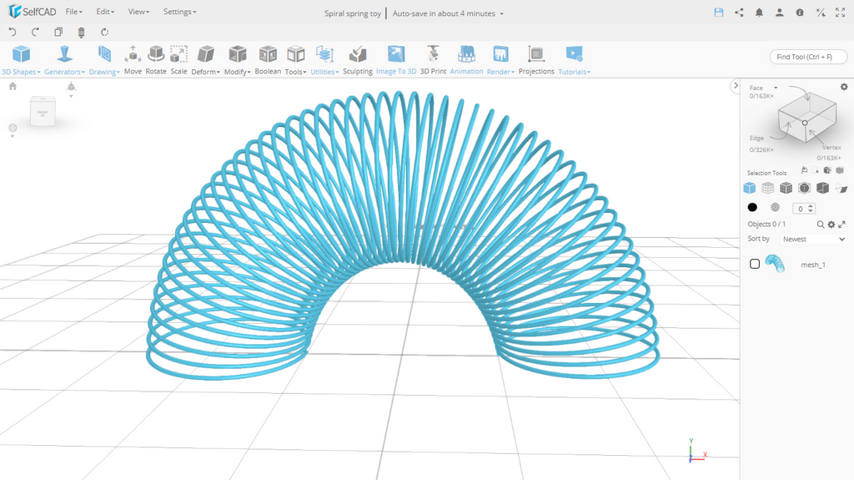Open the Settings menu
The height and width of the screenshot is (480, 854).
[x=180, y=12]
